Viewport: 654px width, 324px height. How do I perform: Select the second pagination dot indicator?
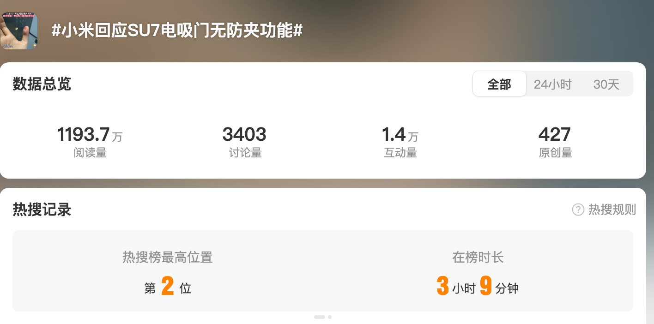pos(330,317)
